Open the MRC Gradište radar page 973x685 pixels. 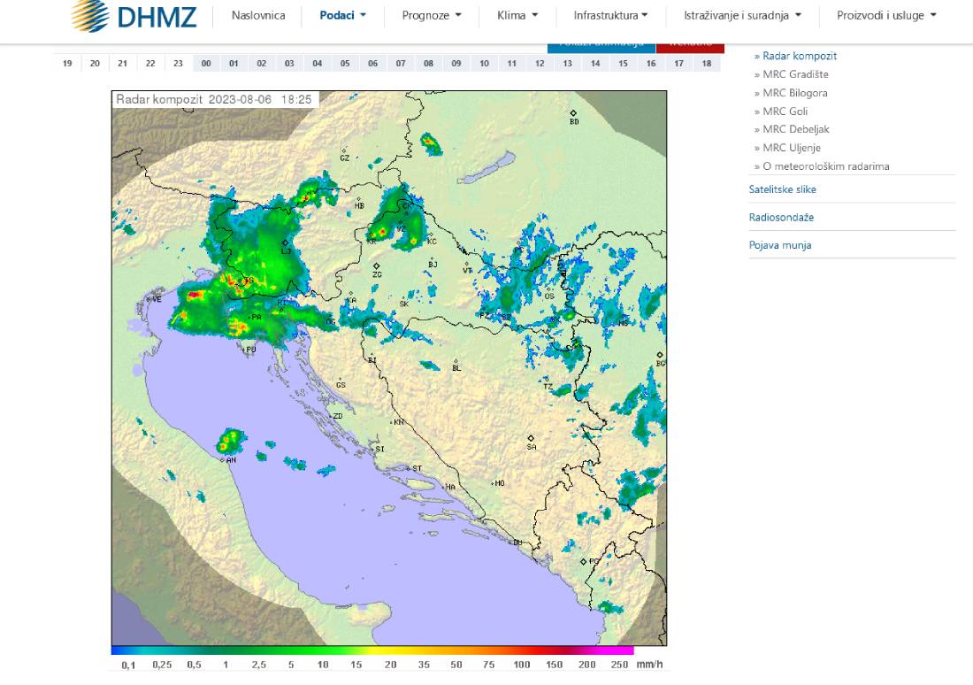click(x=795, y=74)
